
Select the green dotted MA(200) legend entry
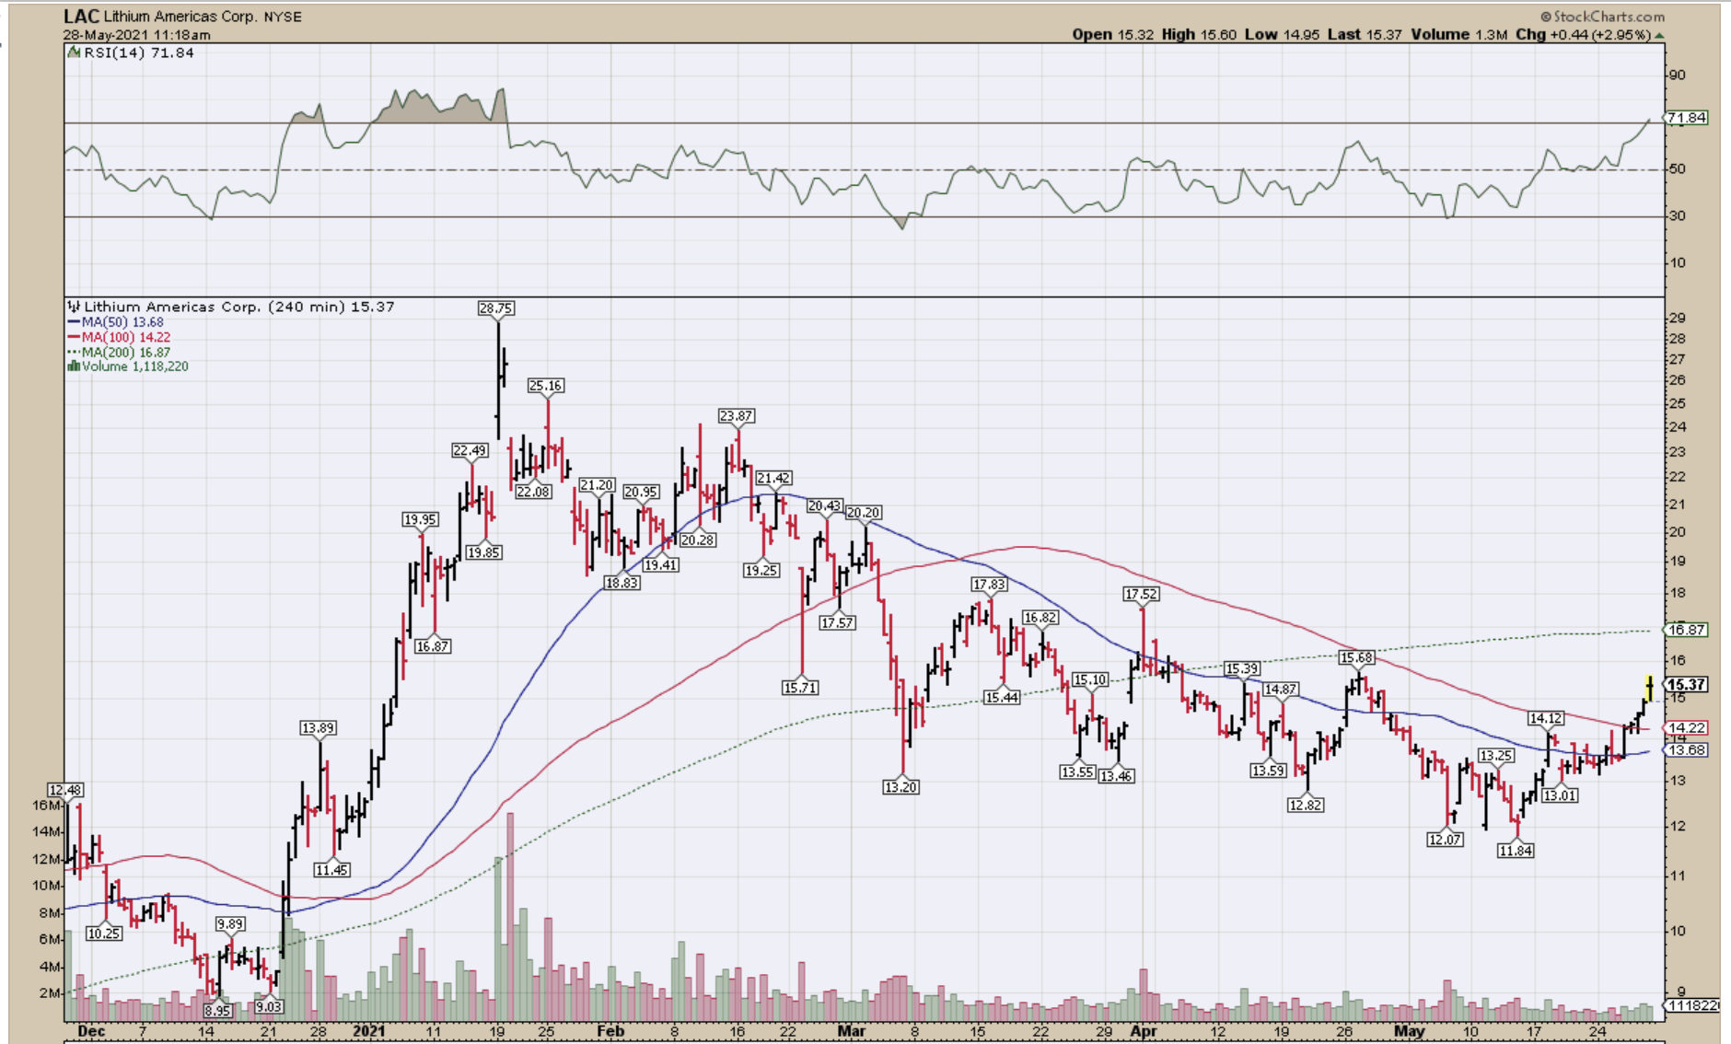point(119,352)
